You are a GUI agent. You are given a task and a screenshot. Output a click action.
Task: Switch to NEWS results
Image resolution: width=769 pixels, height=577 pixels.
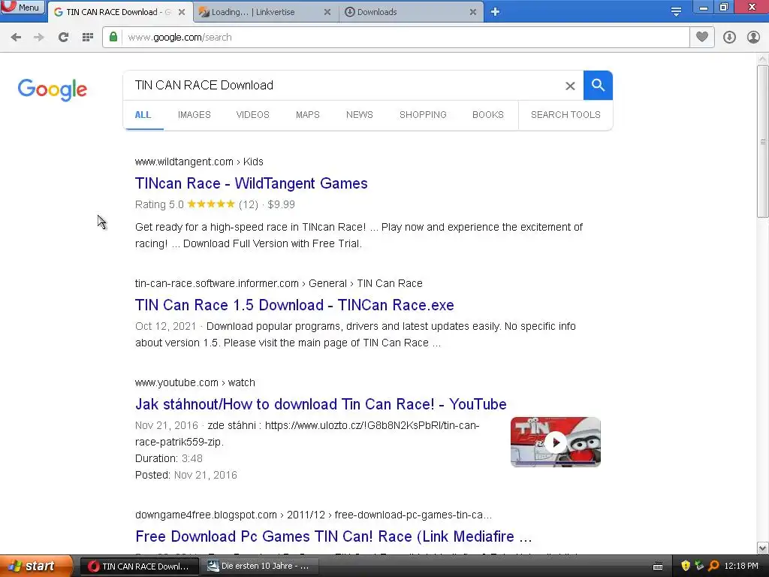[360, 115]
